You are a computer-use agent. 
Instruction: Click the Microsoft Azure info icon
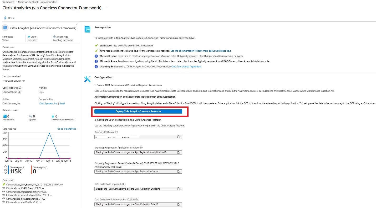point(96,61)
